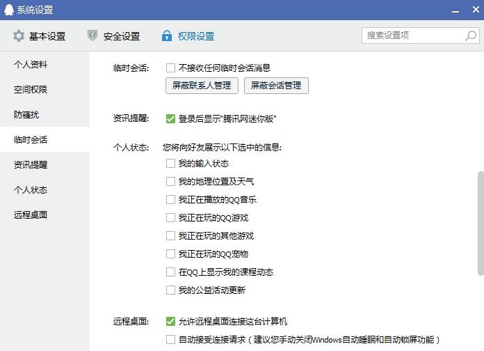This screenshot has height=351, width=484.
Task: Click the 个人状态: section label
Action: pos(131,148)
